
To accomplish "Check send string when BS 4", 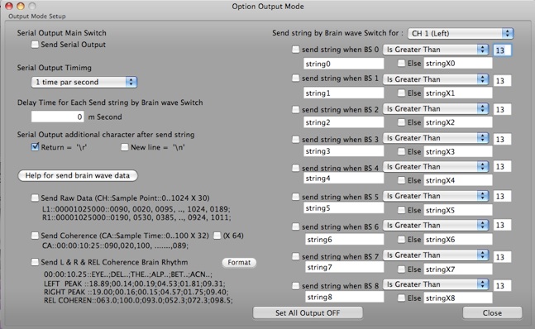I will click(x=295, y=168).
